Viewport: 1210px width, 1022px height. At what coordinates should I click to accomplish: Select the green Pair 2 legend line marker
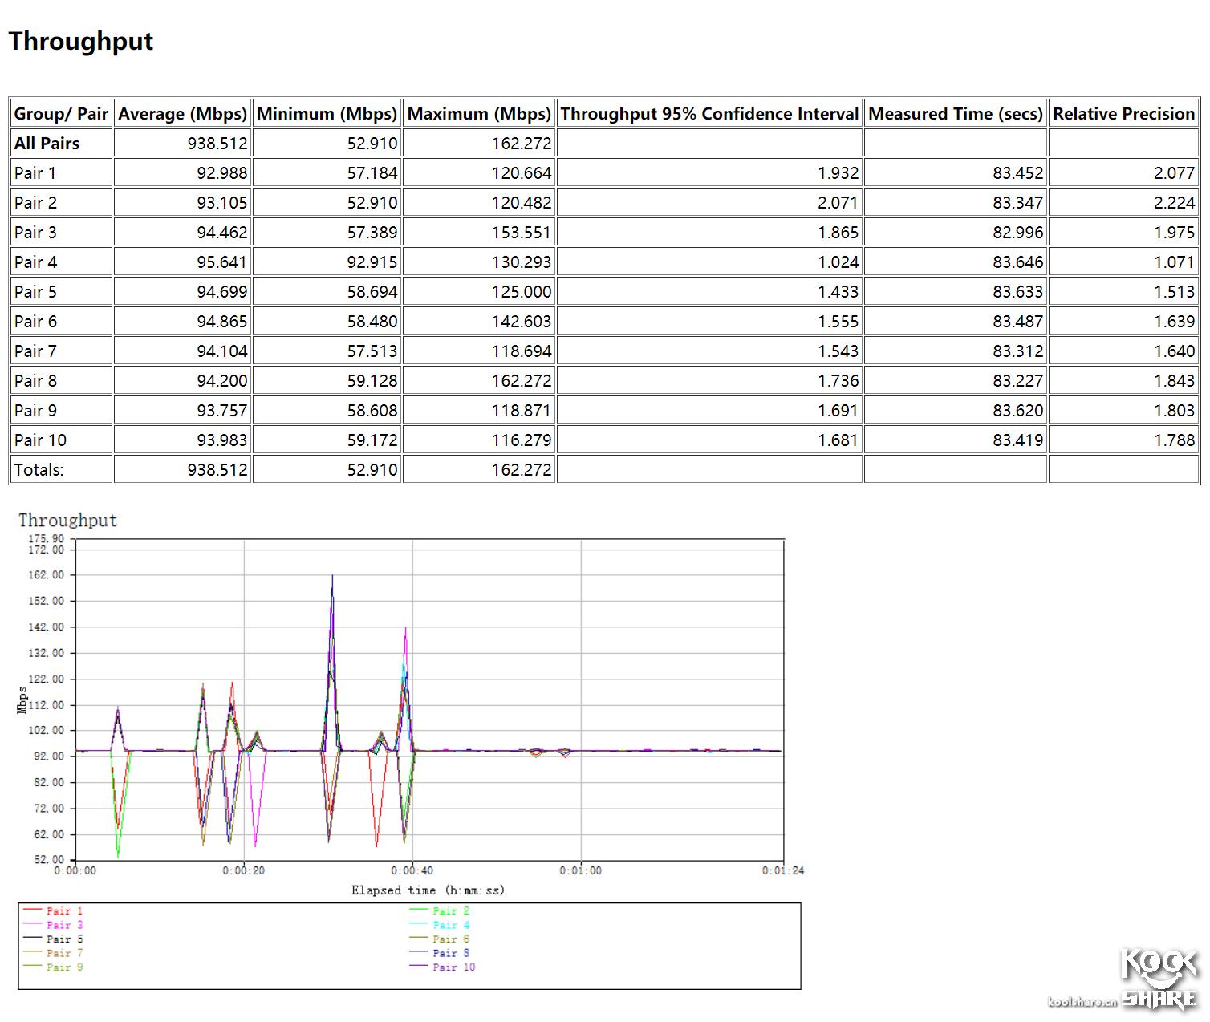tap(417, 910)
